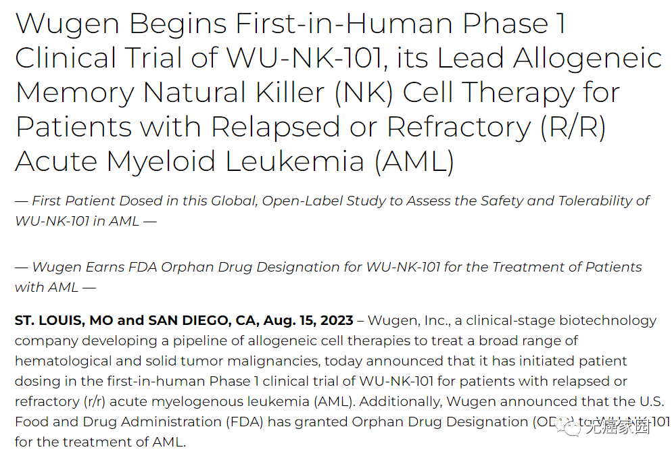Viewport: 672px width, 456px height.
Task: Click 'acute myelogenous leukemia (AML)' in body
Action: click(x=233, y=402)
